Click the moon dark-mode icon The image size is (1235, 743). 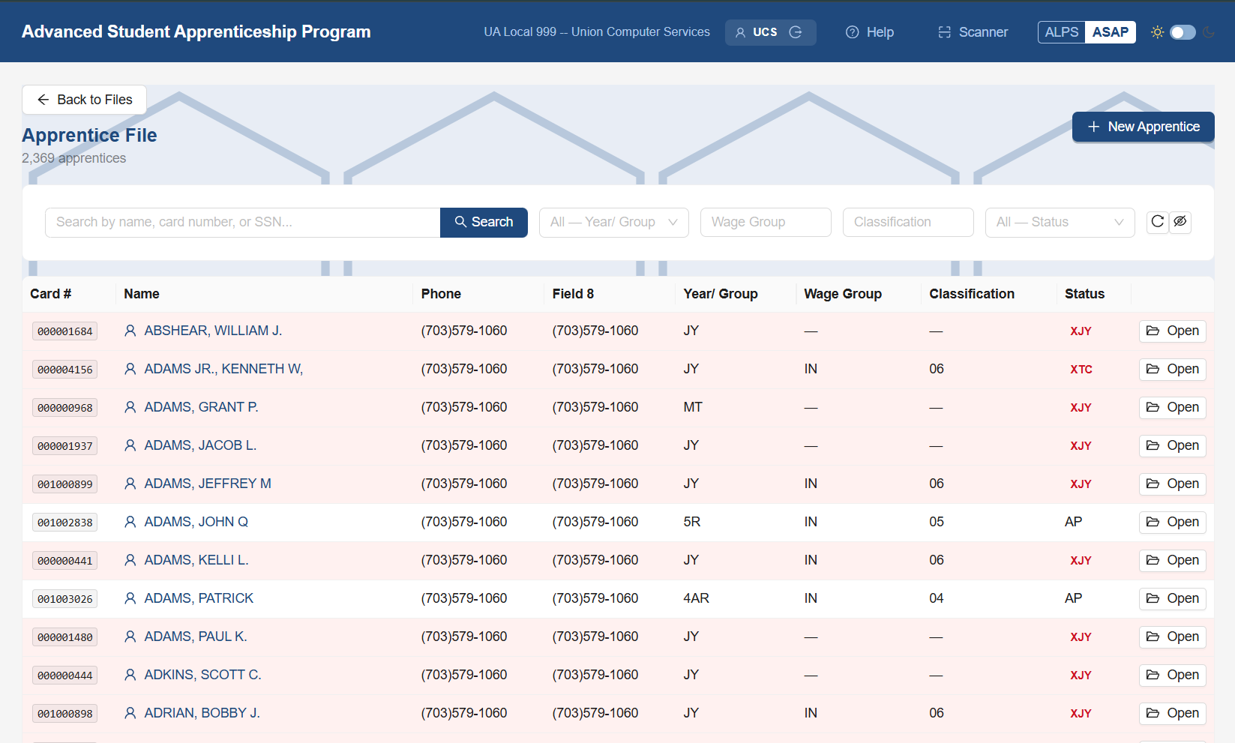(1208, 32)
